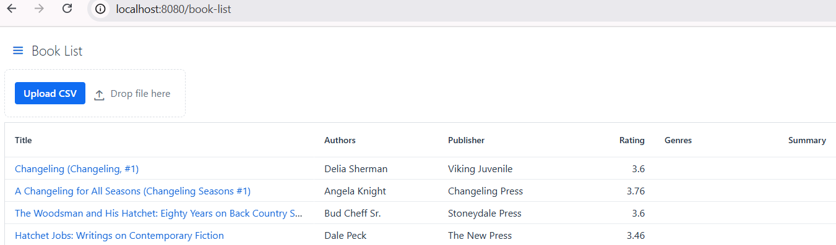Click the Authors column header

[x=340, y=140]
